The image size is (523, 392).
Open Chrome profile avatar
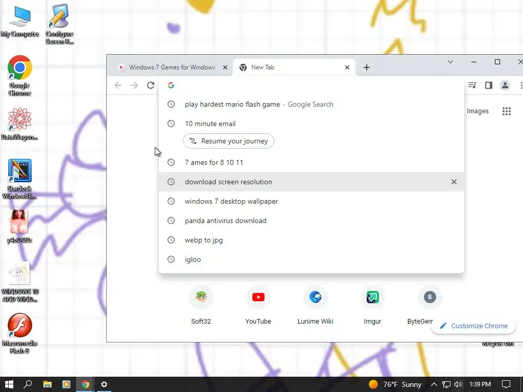coord(505,85)
